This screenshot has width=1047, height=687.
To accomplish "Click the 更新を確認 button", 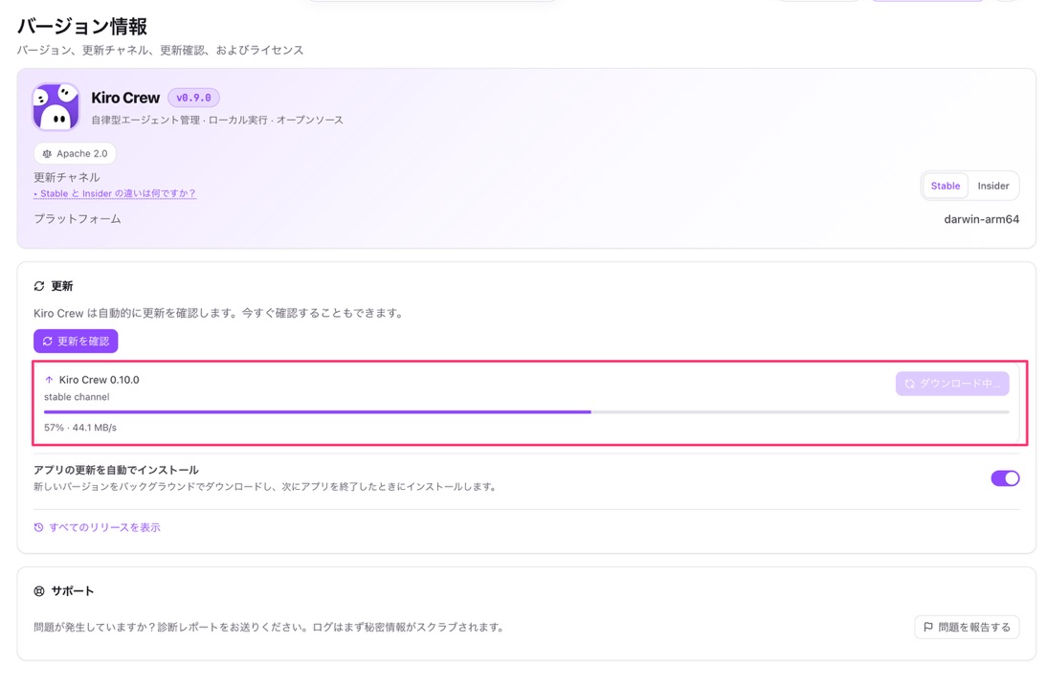I will [77, 342].
